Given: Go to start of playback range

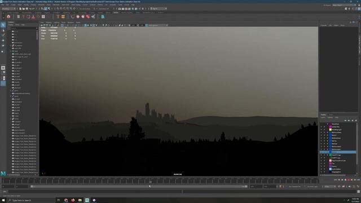Looking at the screenshot, I should [x=336, y=180].
